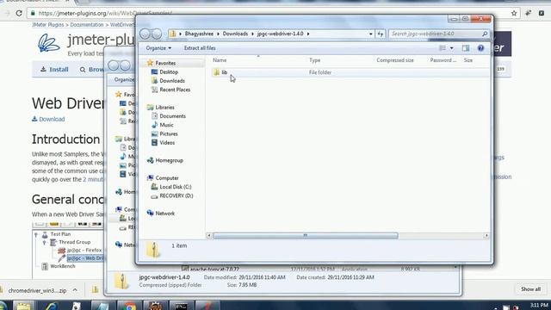Sort by the Type column header
The image size is (551, 310).
(314, 60)
